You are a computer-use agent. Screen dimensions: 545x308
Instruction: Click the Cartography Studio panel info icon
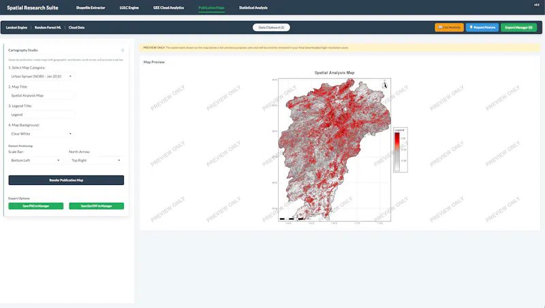coord(123,50)
